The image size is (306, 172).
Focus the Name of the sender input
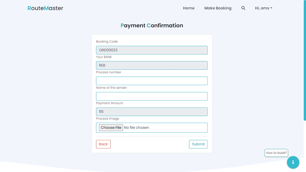[152, 96]
